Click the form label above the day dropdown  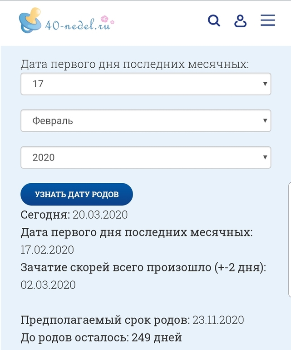coord(135,64)
